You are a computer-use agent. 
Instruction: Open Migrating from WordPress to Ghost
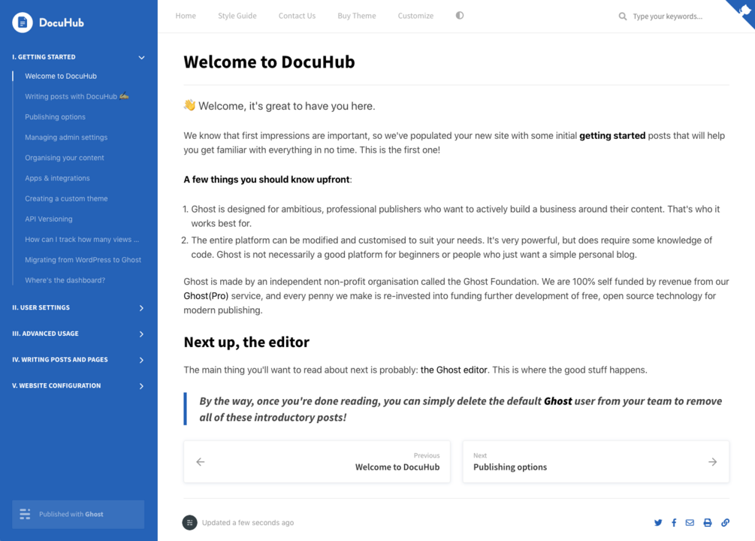point(83,260)
